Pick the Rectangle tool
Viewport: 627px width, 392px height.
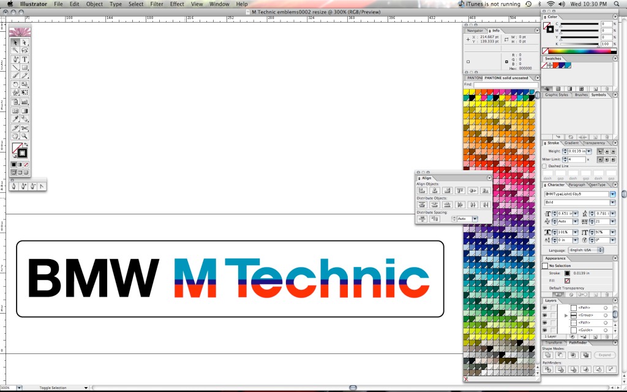(x=24, y=67)
